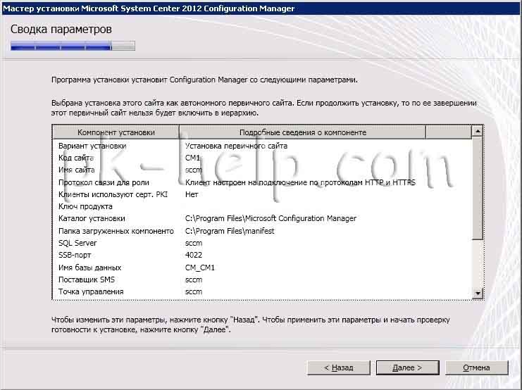Click the setup progress bar under the title
Image resolution: width=522 pixels, height=390 pixels.
click(x=73, y=46)
